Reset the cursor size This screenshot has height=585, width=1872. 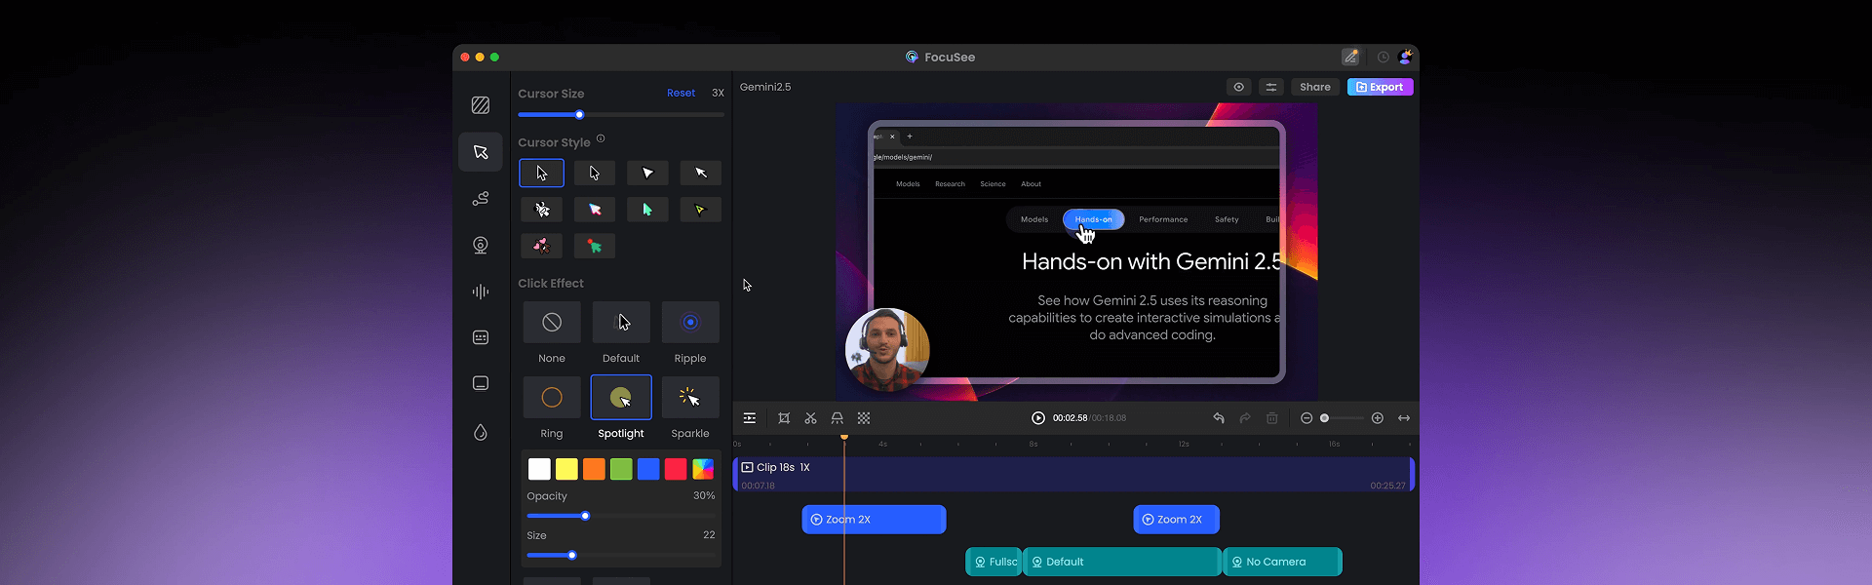click(x=681, y=94)
